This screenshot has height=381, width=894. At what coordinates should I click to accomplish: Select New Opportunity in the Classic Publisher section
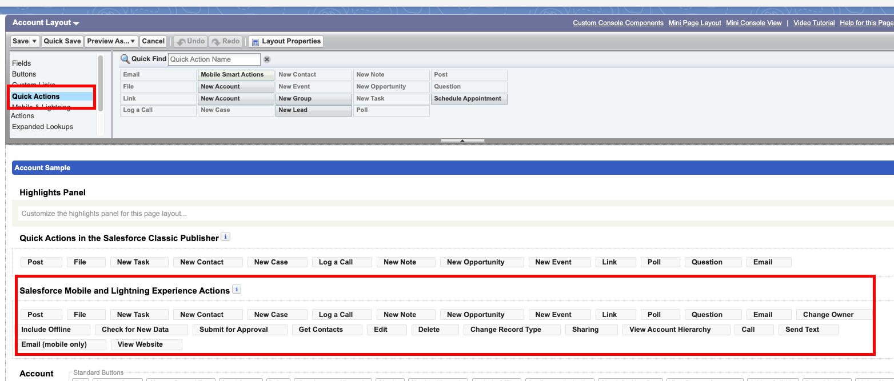482,262
